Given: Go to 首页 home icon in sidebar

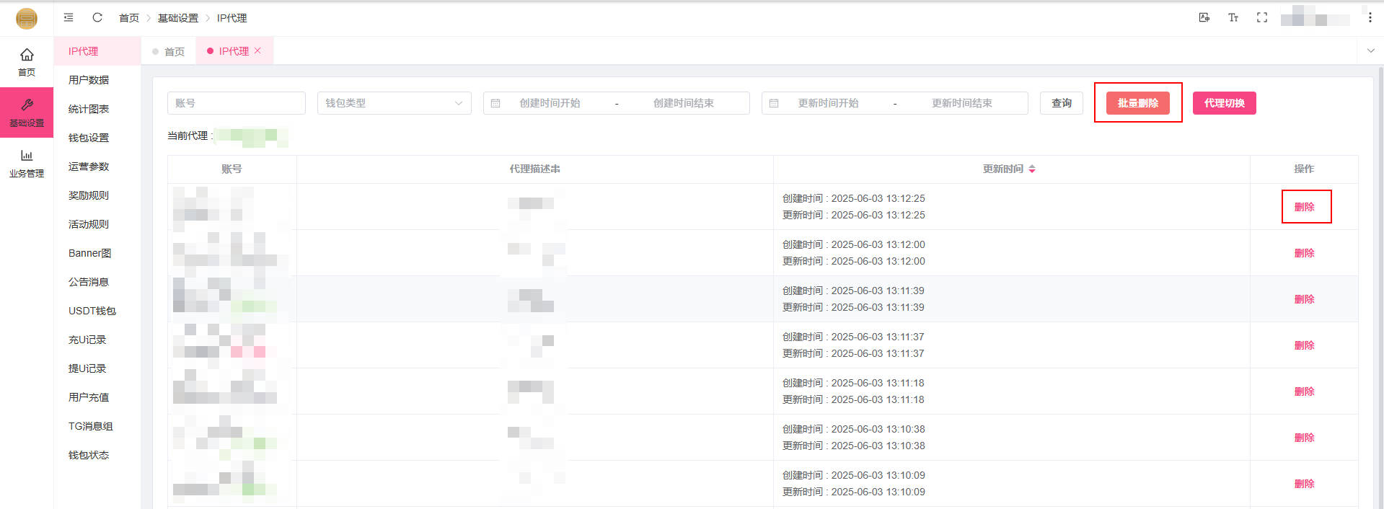Looking at the screenshot, I should (x=27, y=62).
